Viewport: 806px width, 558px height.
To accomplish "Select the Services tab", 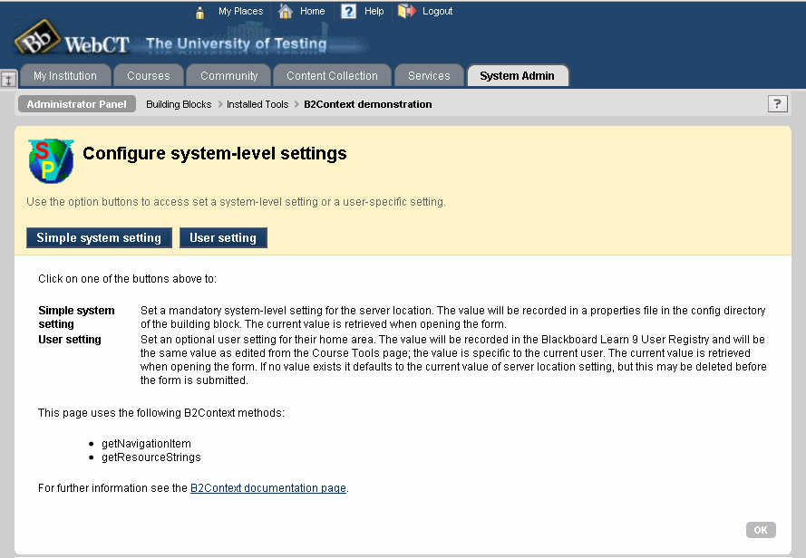I will point(429,76).
